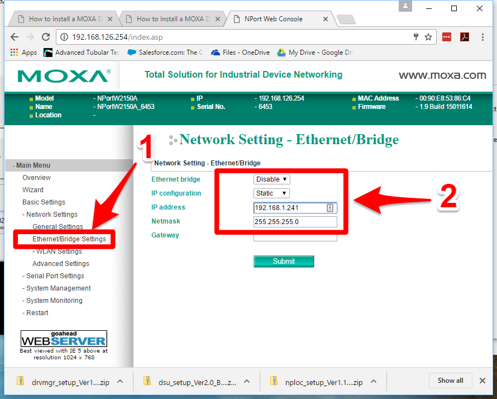Open Serial Port Settings menu item
Screen dimensions: 497x399
tap(55, 276)
